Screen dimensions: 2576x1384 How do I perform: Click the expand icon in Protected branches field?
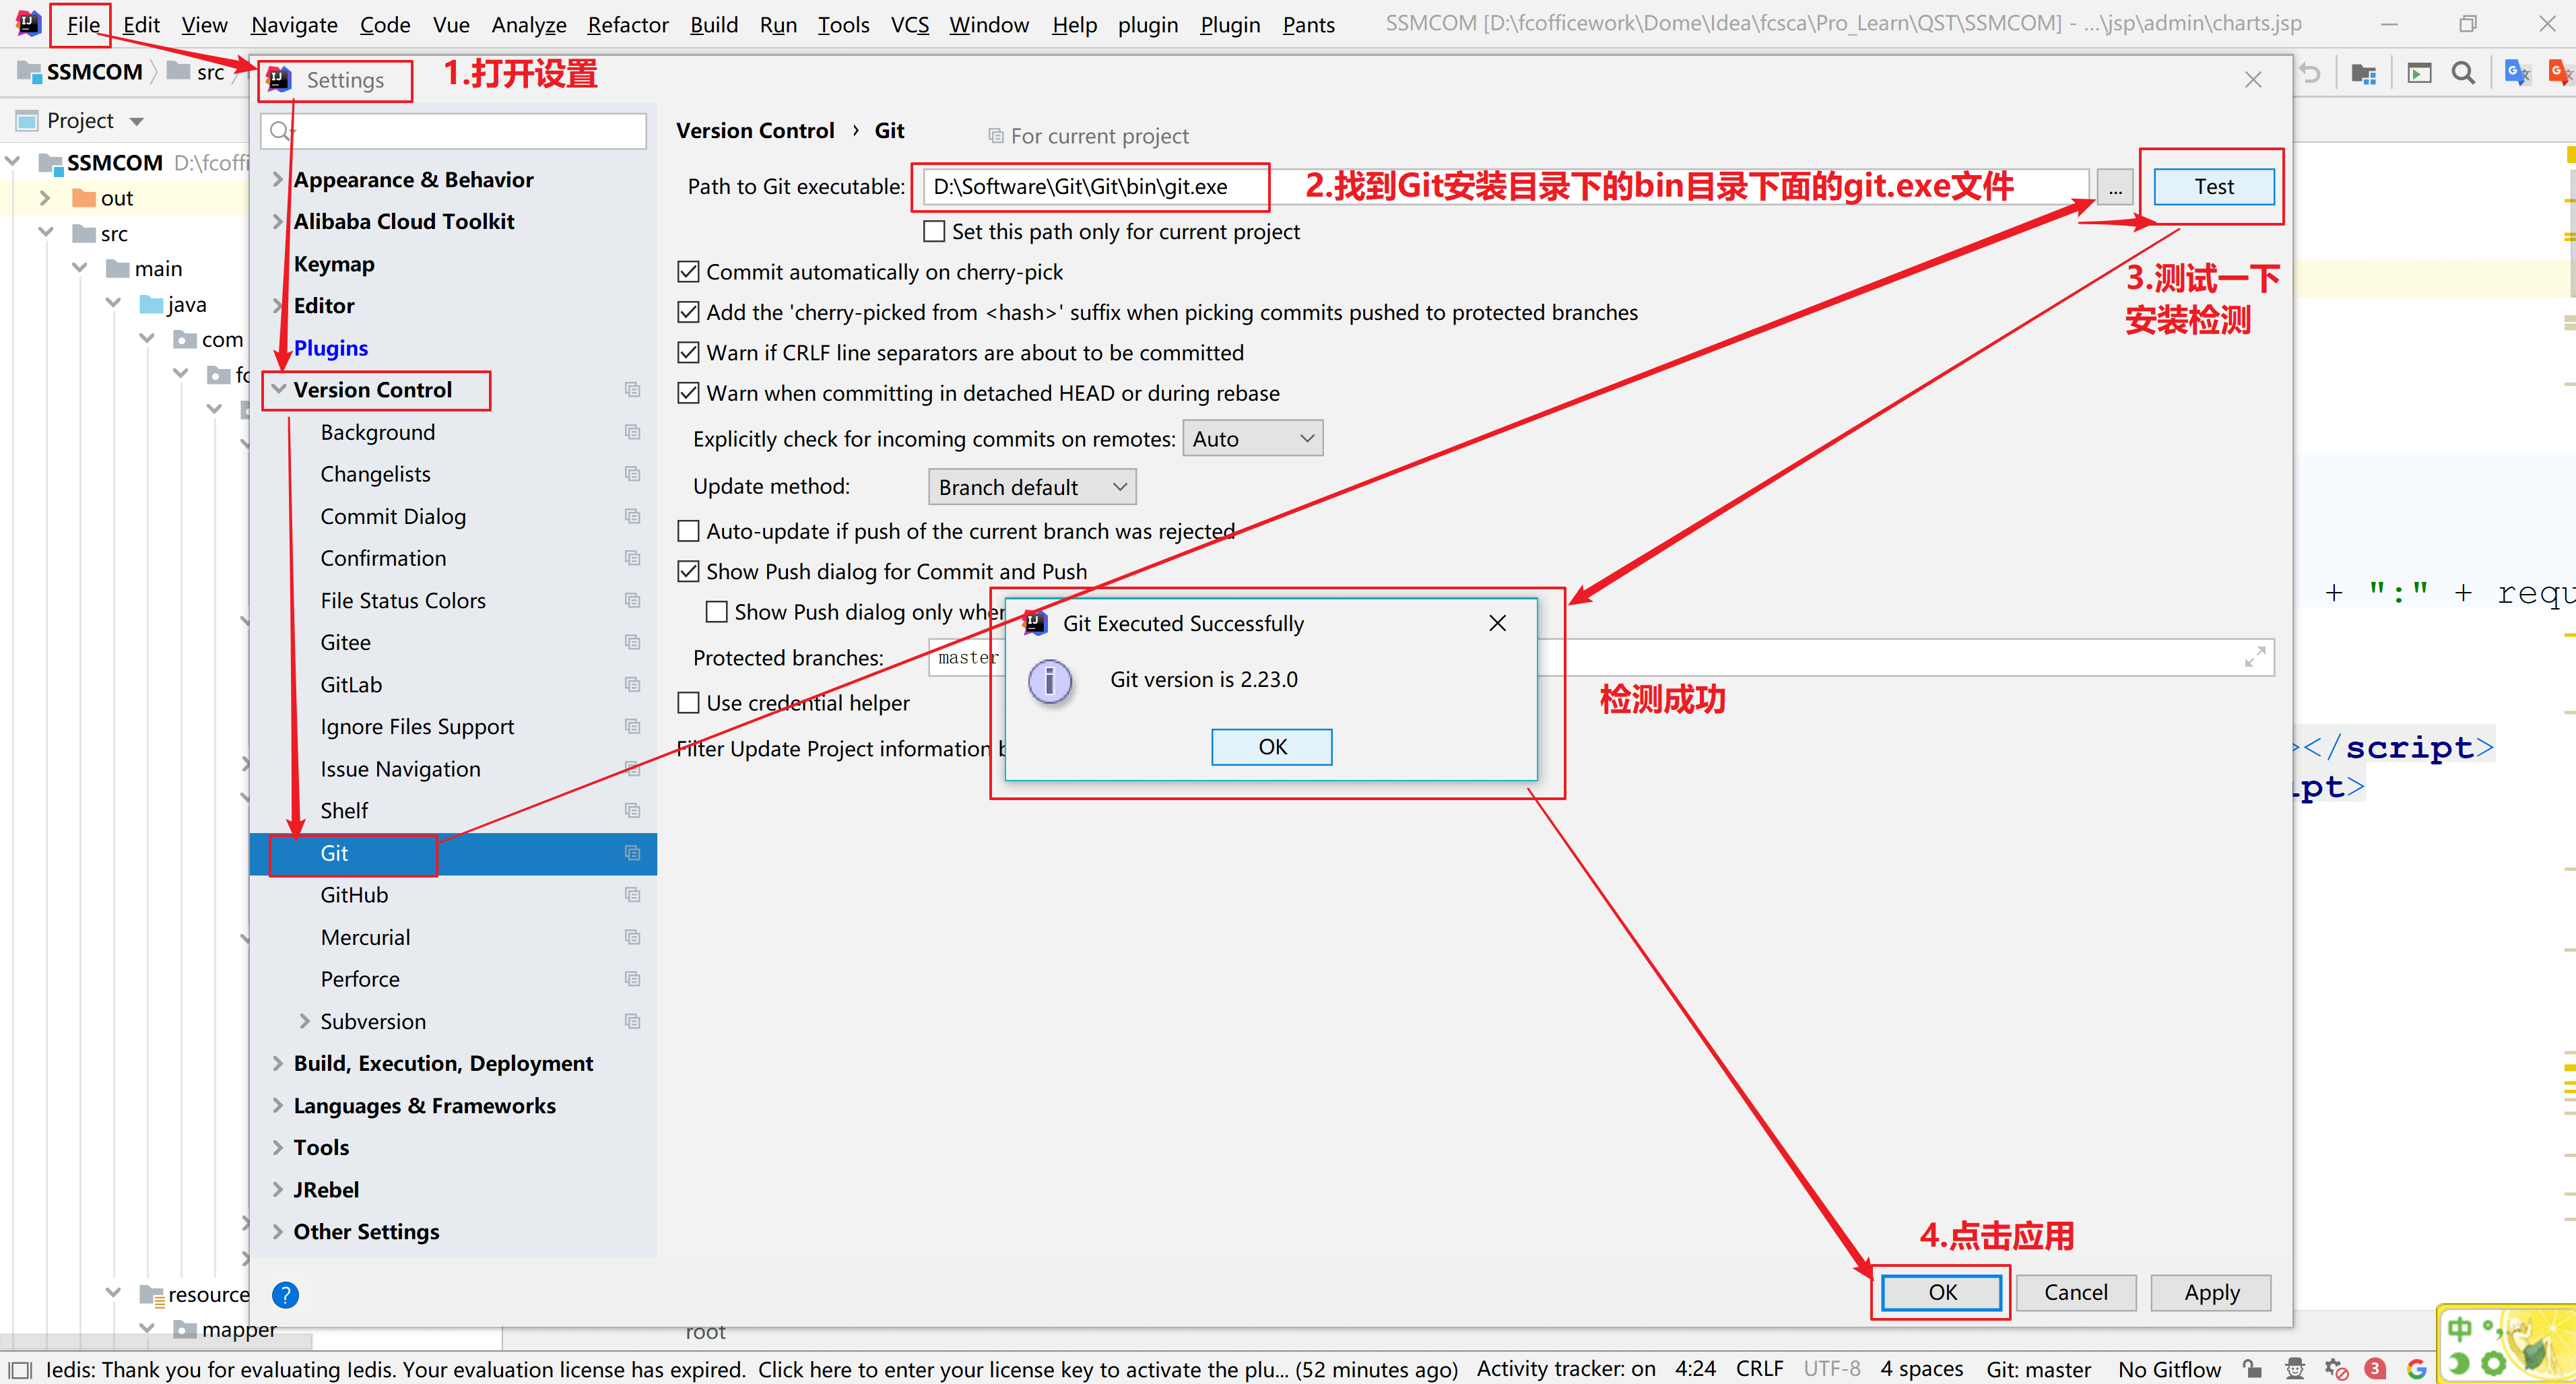coord(2255,657)
